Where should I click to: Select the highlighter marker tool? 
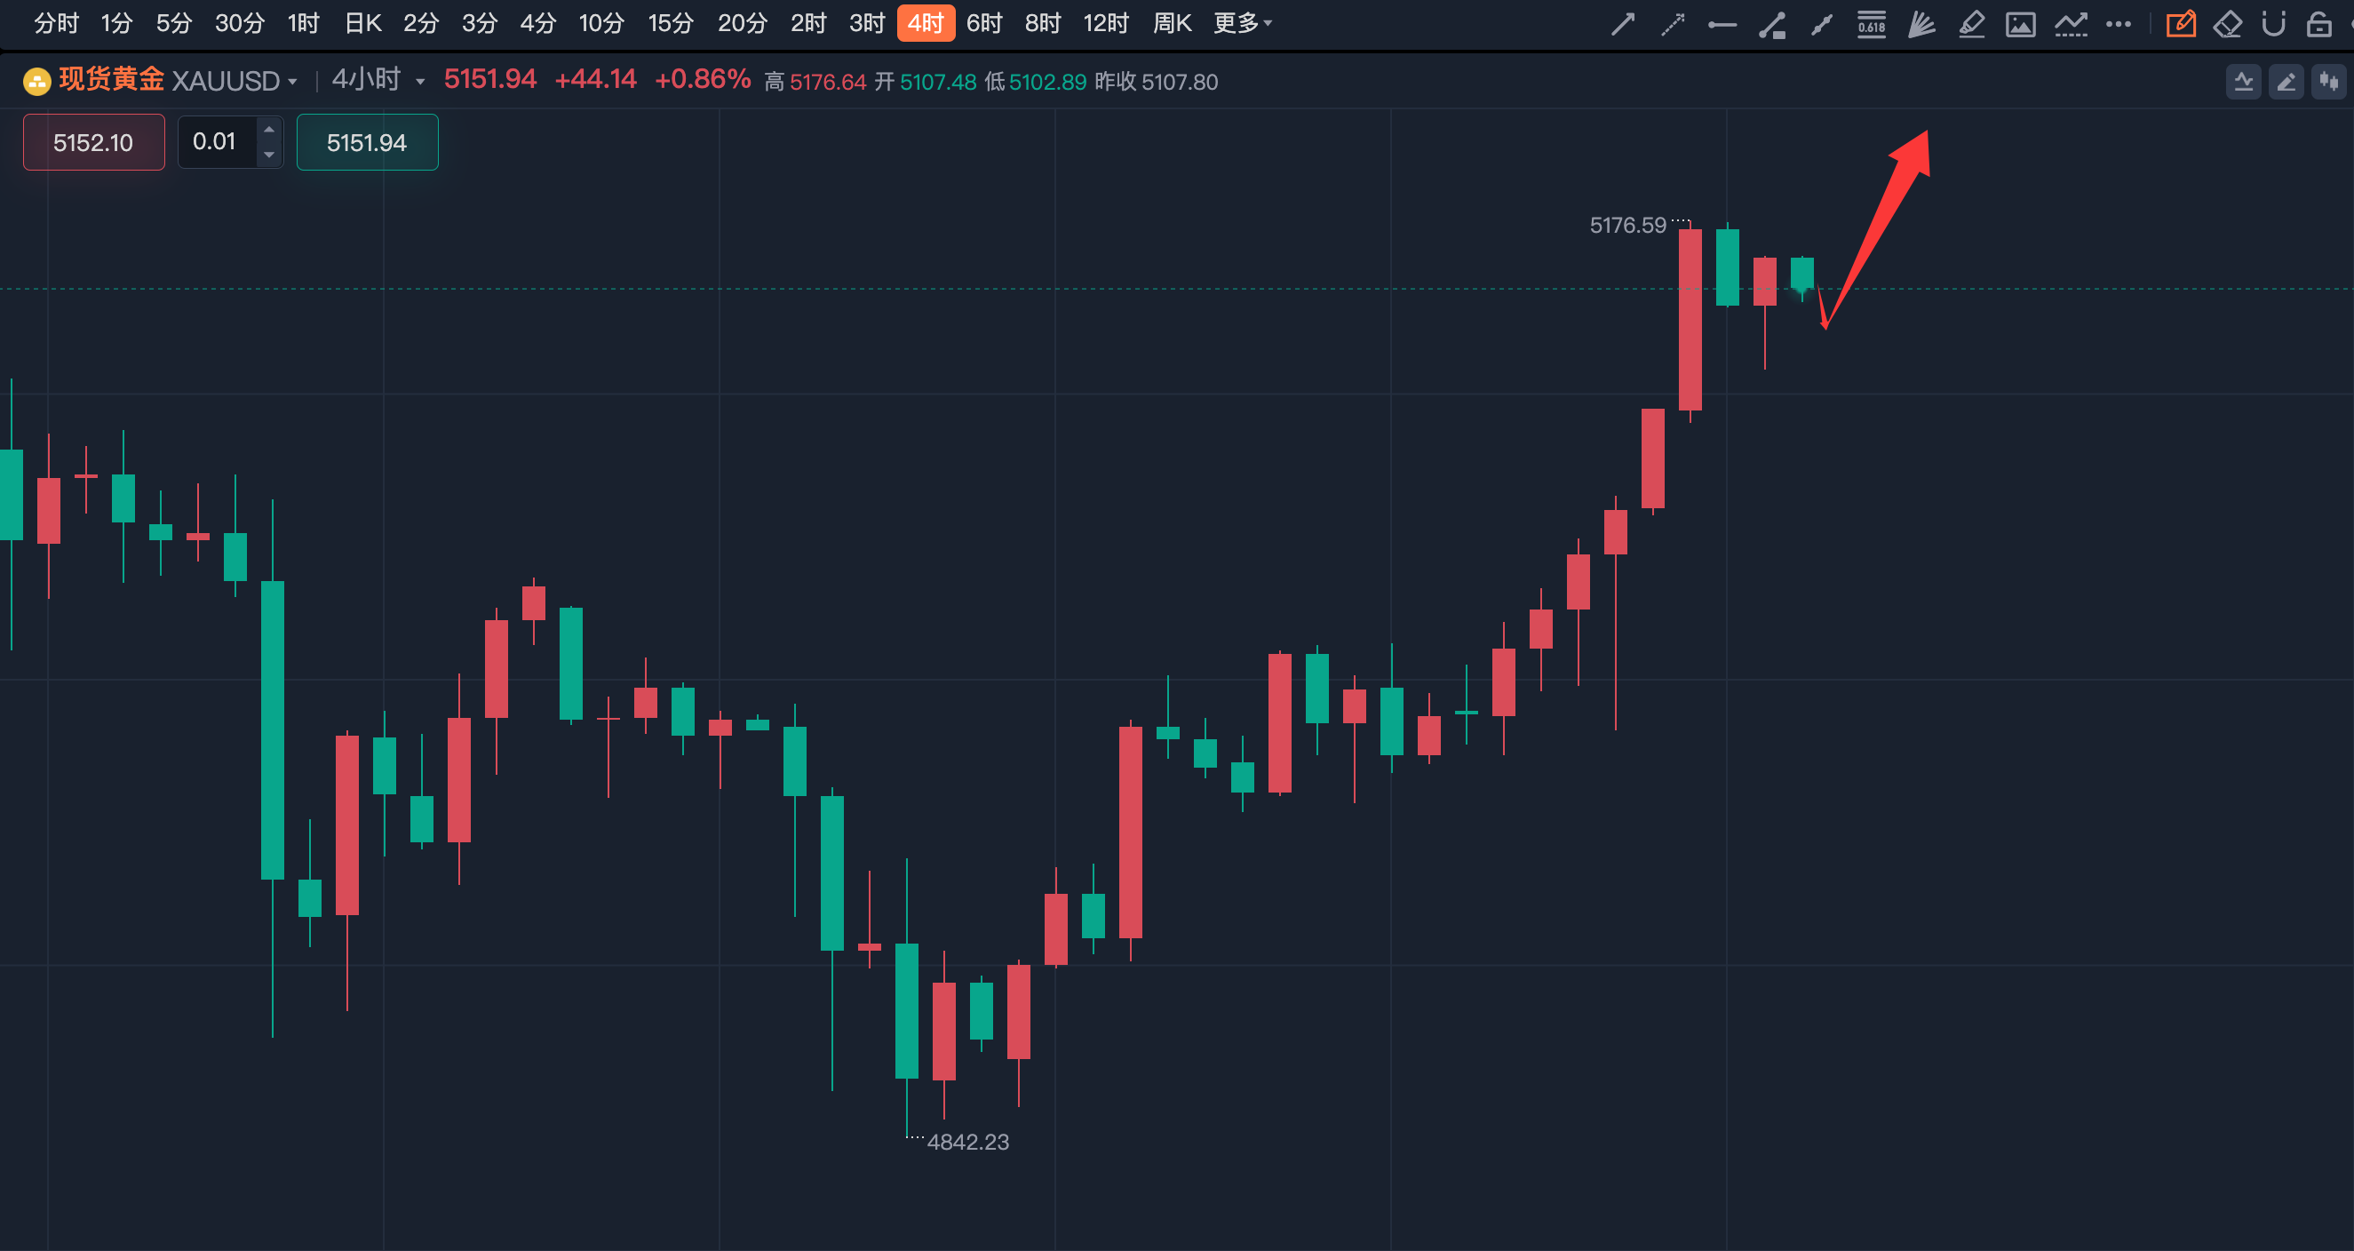tap(1971, 24)
